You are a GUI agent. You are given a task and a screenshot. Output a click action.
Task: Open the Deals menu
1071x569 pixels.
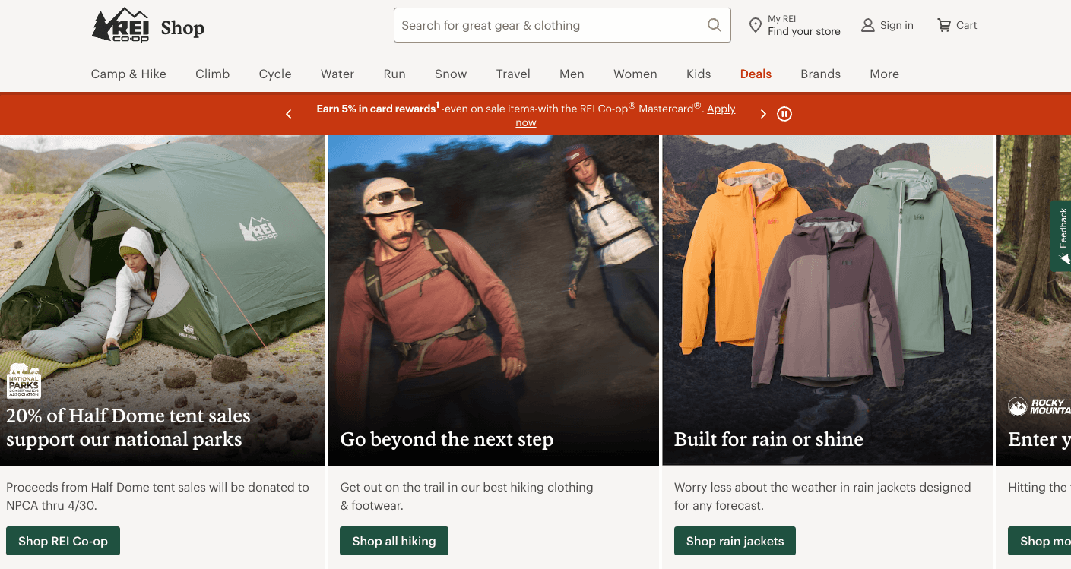click(756, 74)
